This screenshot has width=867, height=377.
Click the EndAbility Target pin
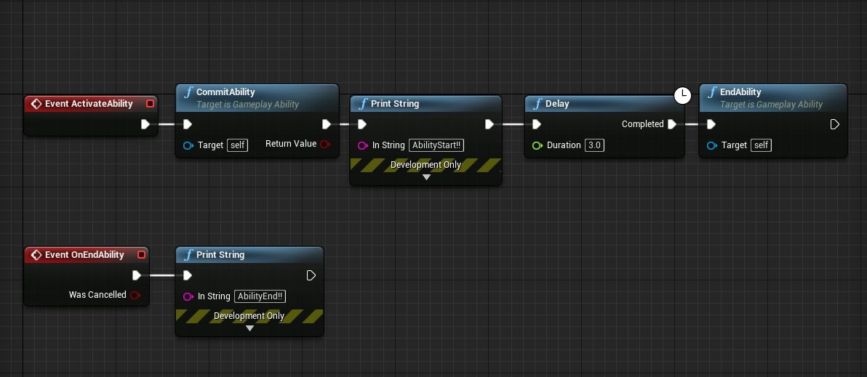(711, 145)
